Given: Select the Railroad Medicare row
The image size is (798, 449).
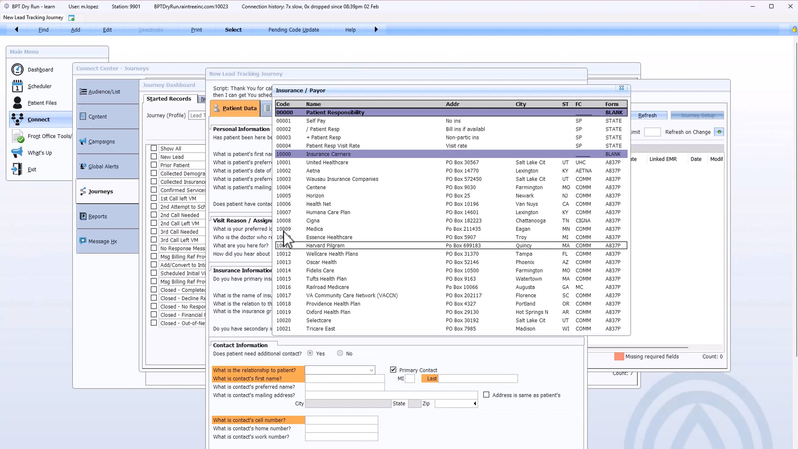Looking at the screenshot, I should click(451, 287).
